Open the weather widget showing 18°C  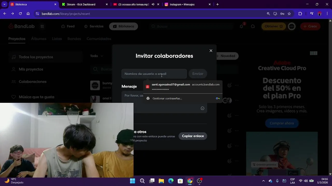(14, 181)
